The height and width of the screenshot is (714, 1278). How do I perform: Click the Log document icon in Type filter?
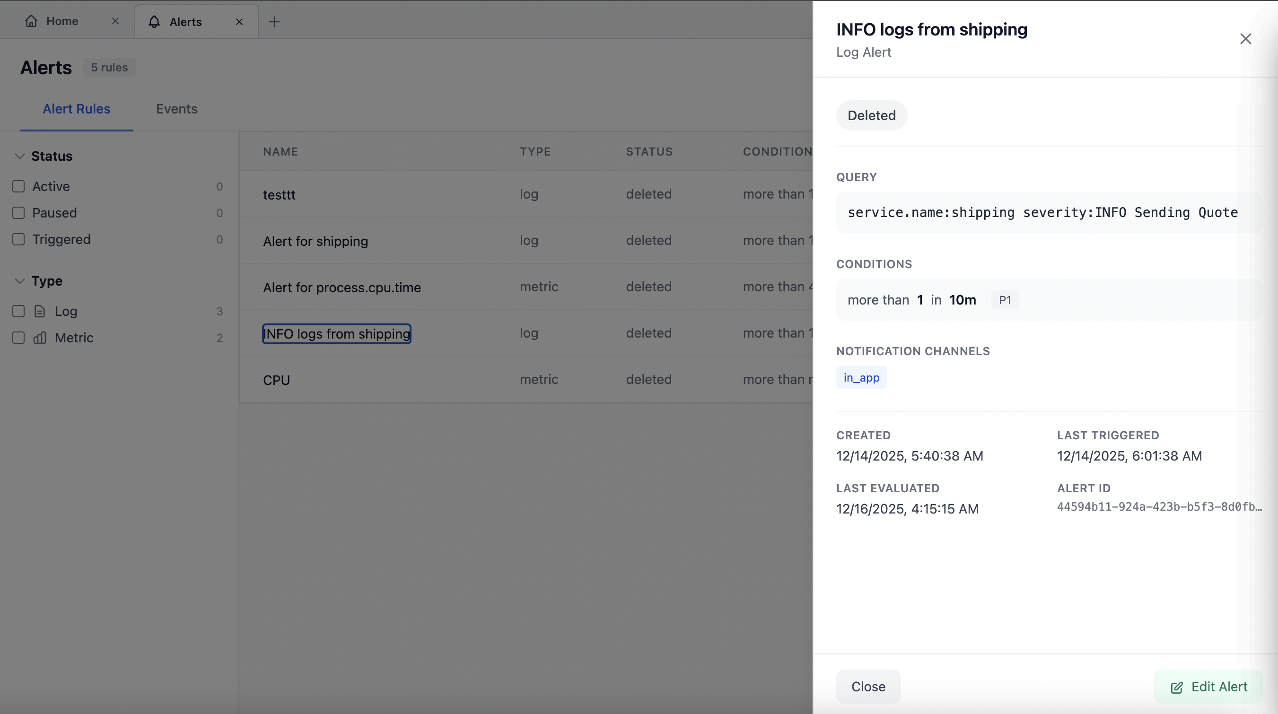click(x=40, y=312)
